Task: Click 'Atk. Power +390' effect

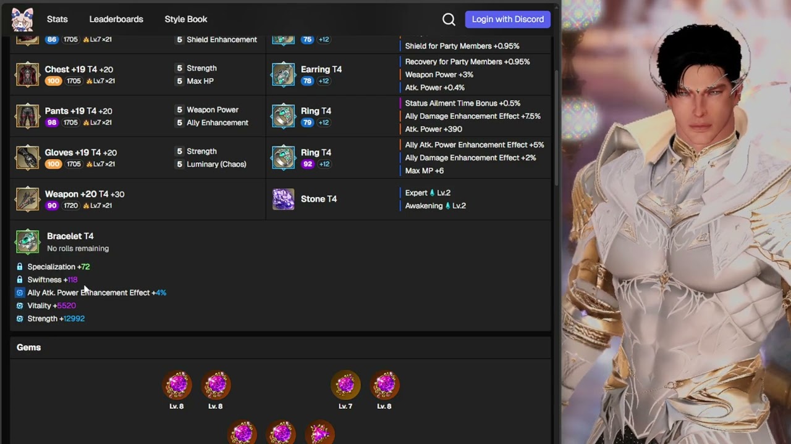Action: point(434,129)
